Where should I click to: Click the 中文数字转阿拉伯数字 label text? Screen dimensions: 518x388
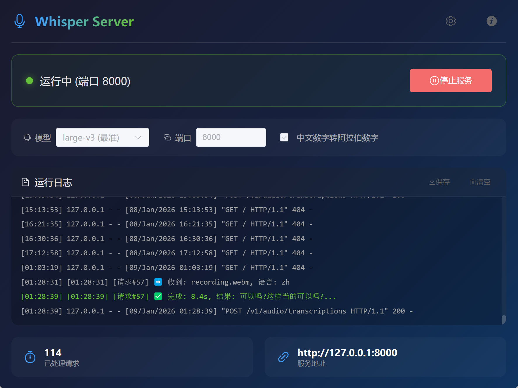click(337, 138)
